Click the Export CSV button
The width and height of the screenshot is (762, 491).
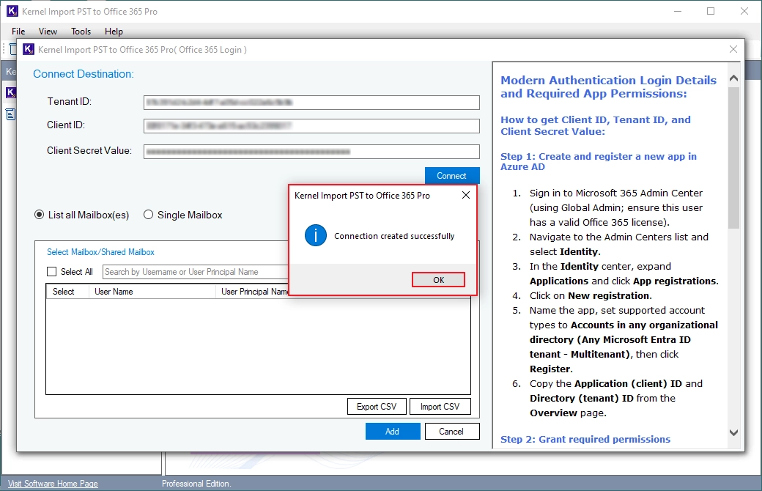377,407
